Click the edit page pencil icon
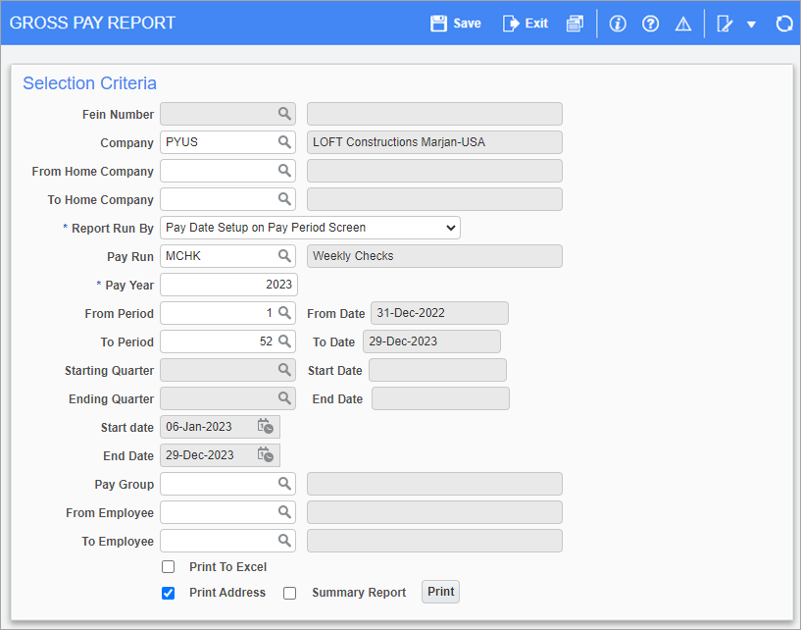 725,24
